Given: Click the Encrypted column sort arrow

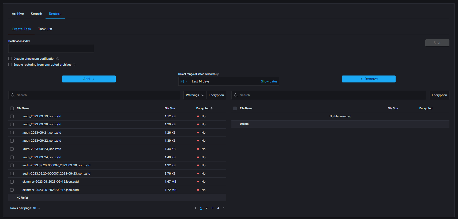Looking at the screenshot, I should [212, 108].
